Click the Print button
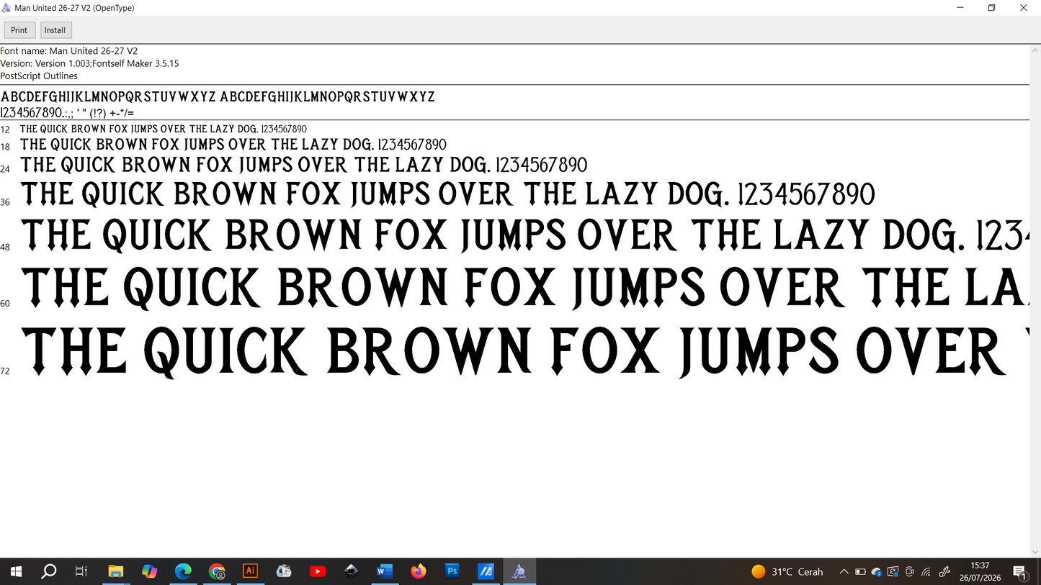The width and height of the screenshot is (1041, 585). 19,30
